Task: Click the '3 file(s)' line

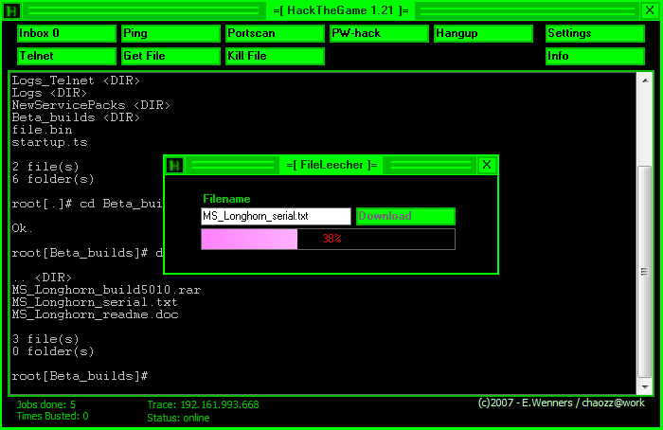Action: 45,339
